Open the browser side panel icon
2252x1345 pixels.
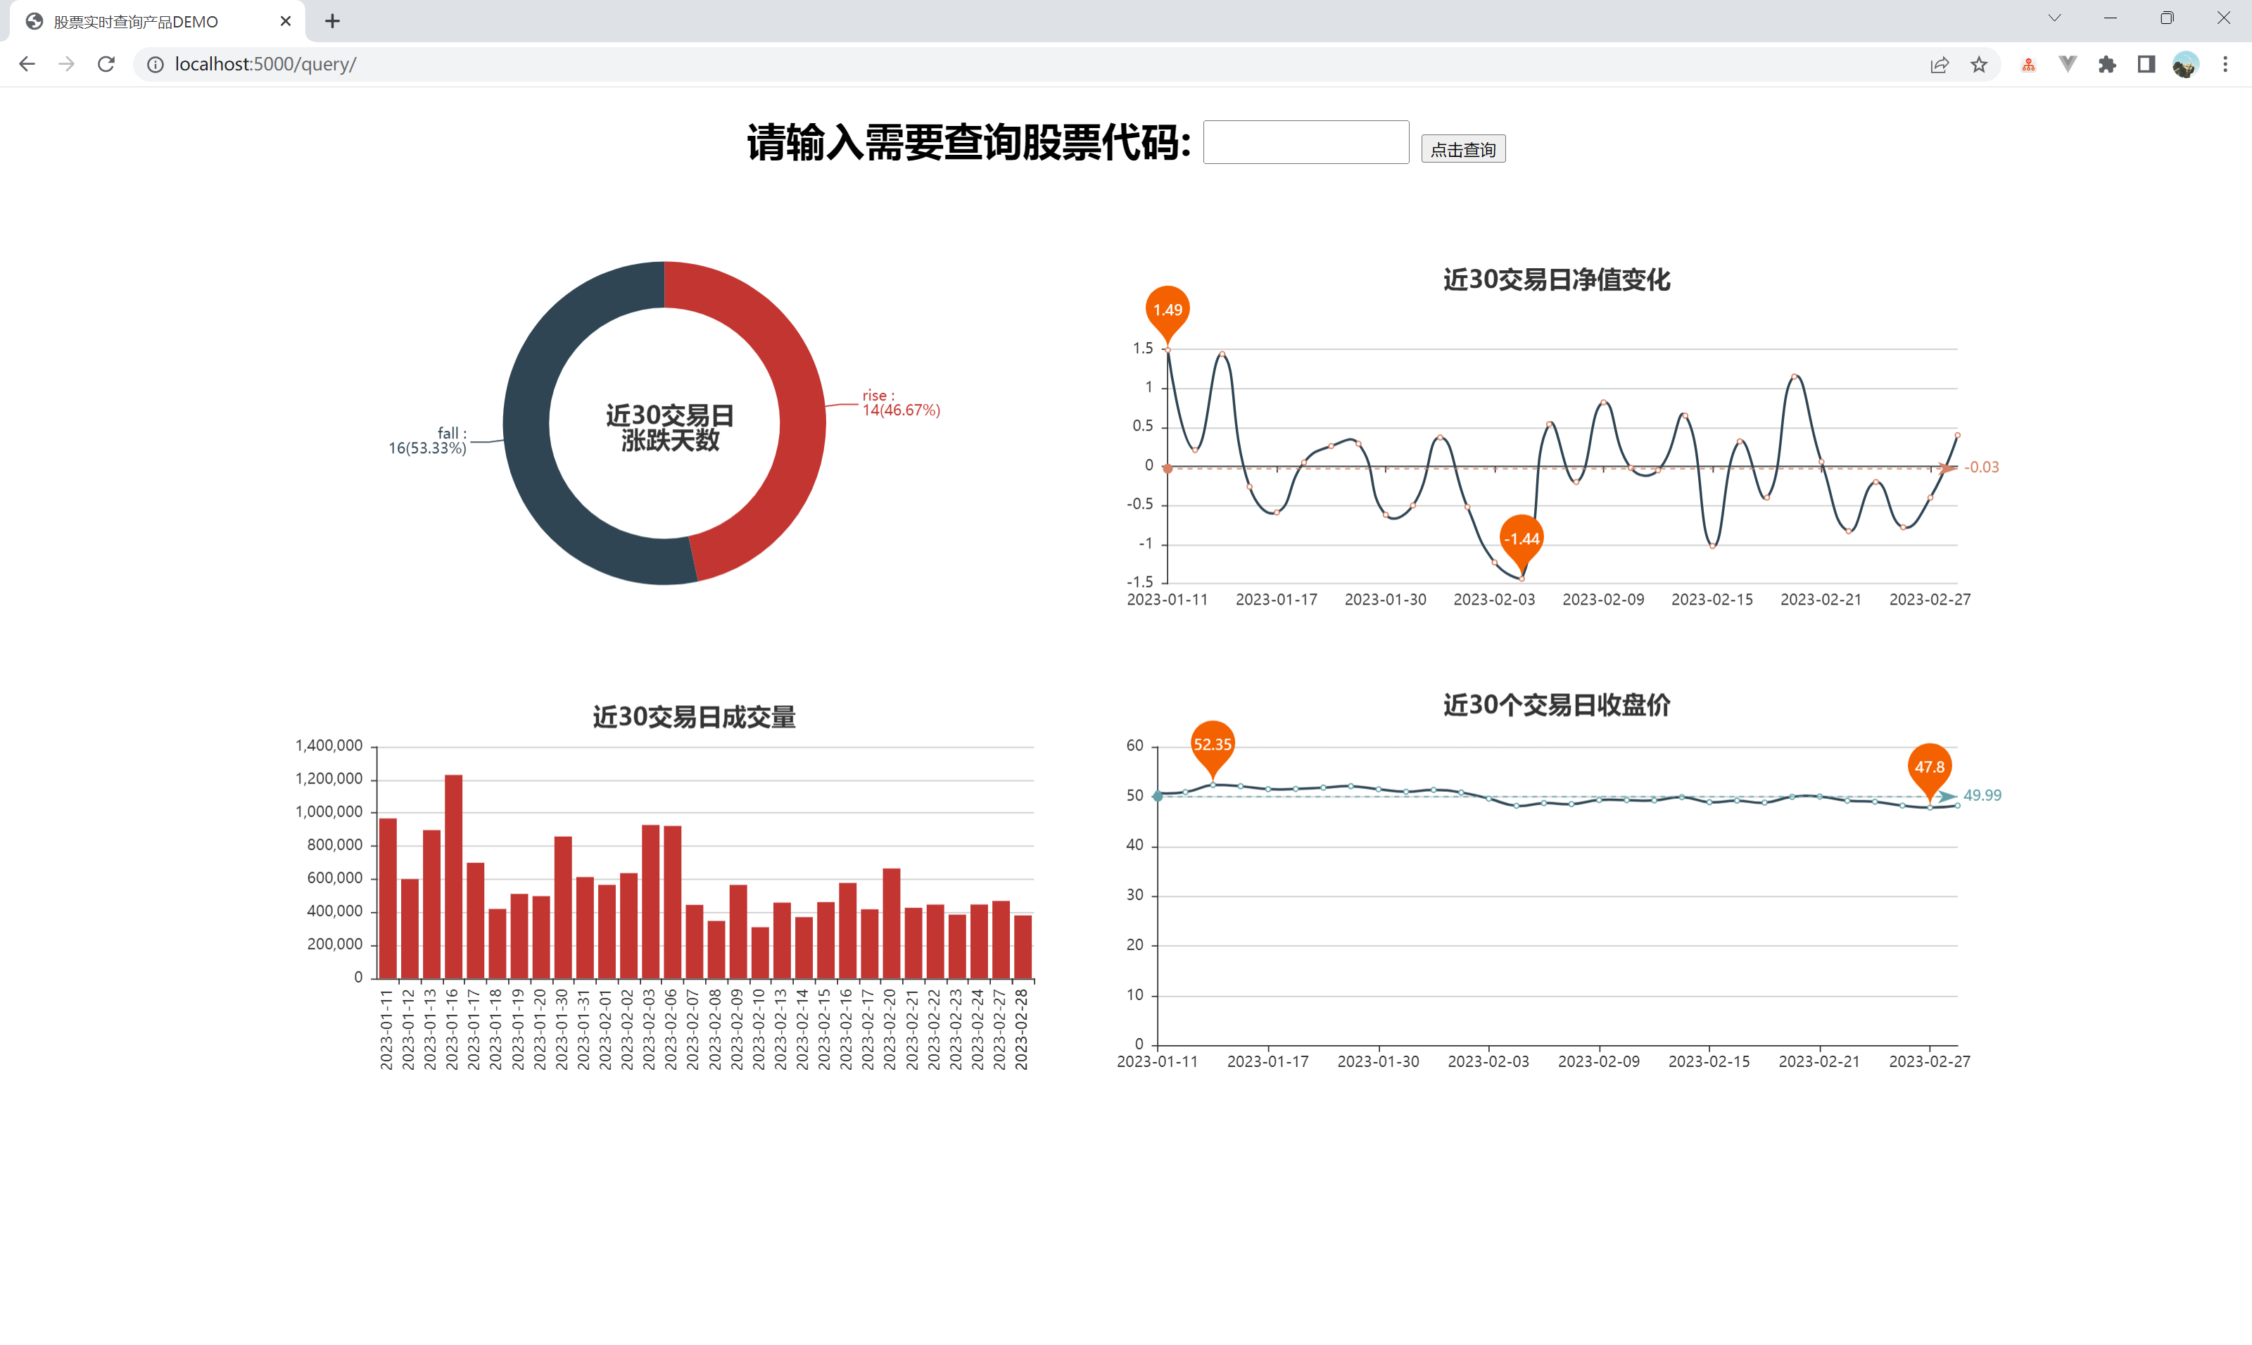point(2146,63)
